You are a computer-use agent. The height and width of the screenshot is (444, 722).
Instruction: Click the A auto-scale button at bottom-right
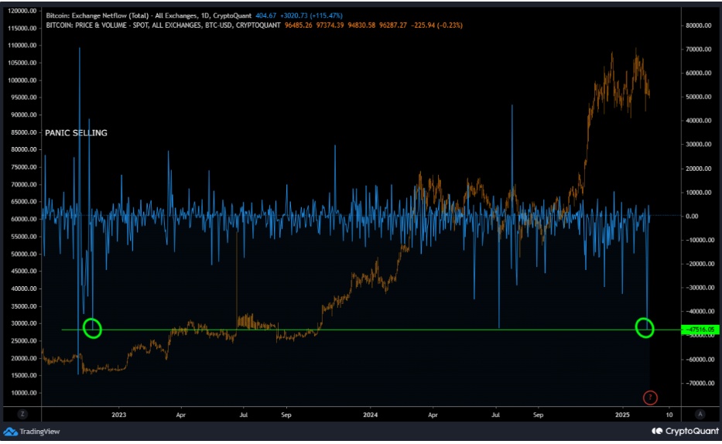click(x=700, y=414)
